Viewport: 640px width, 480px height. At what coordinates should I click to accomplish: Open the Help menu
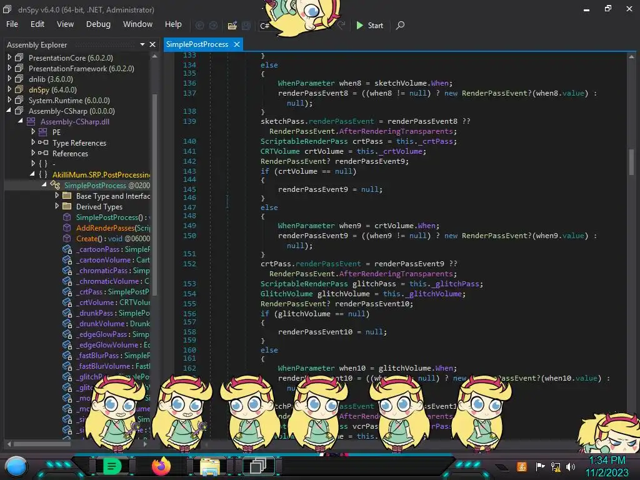173,24
